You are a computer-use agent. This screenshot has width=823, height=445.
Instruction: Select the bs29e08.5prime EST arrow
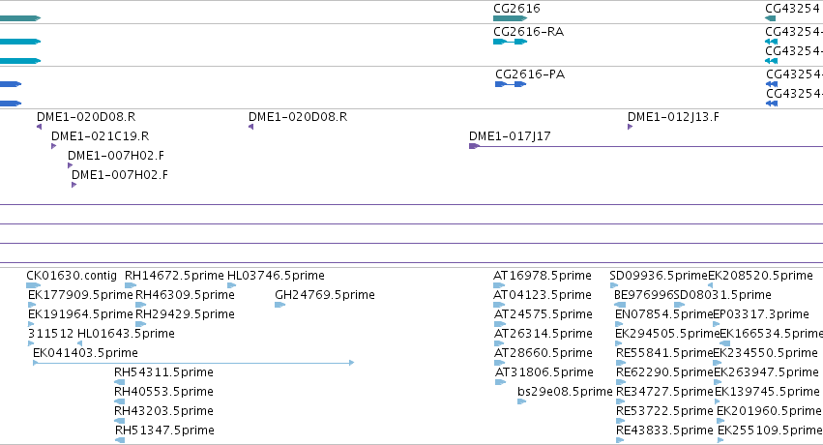coord(521,401)
